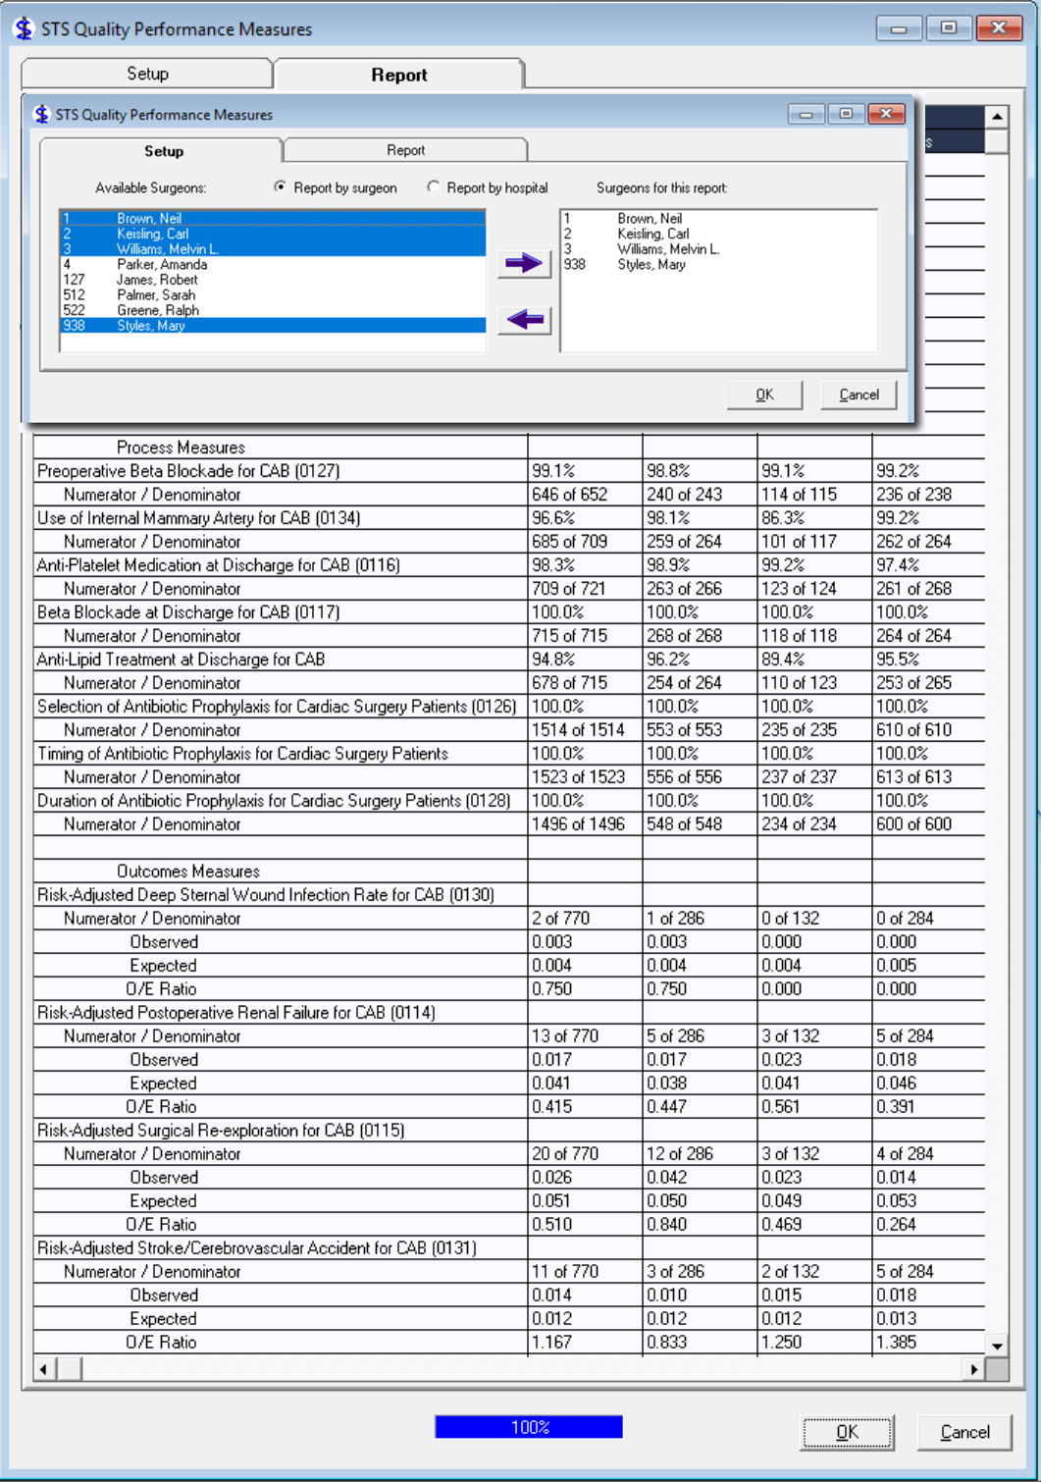1041x1482 pixels.
Task: Click the Outcomes Measures section heading
Action: coord(188,872)
